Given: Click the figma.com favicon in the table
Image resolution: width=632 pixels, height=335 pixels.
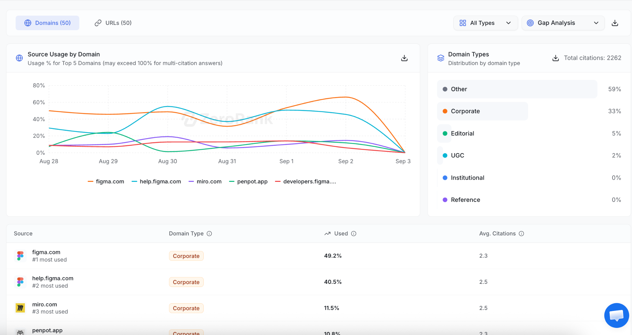Looking at the screenshot, I should (x=20, y=256).
